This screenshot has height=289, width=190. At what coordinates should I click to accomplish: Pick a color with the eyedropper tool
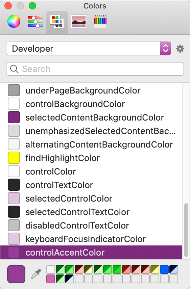[36, 274]
